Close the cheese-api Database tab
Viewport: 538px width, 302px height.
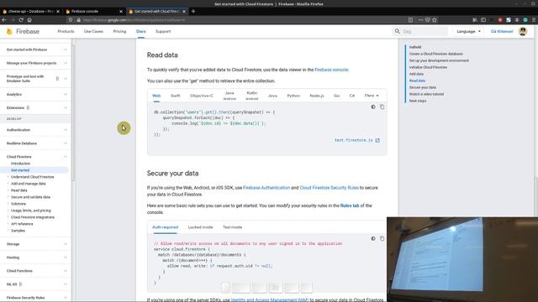coord(58,11)
